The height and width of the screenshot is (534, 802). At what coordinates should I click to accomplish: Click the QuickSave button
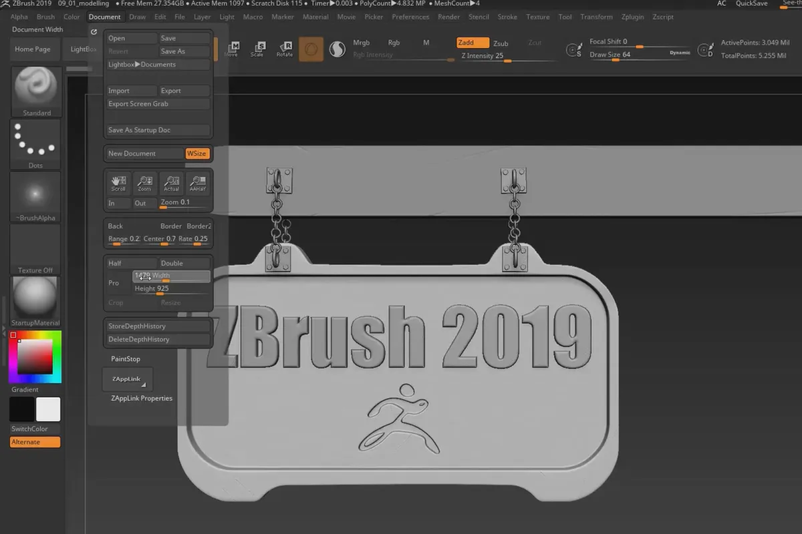(752, 3)
